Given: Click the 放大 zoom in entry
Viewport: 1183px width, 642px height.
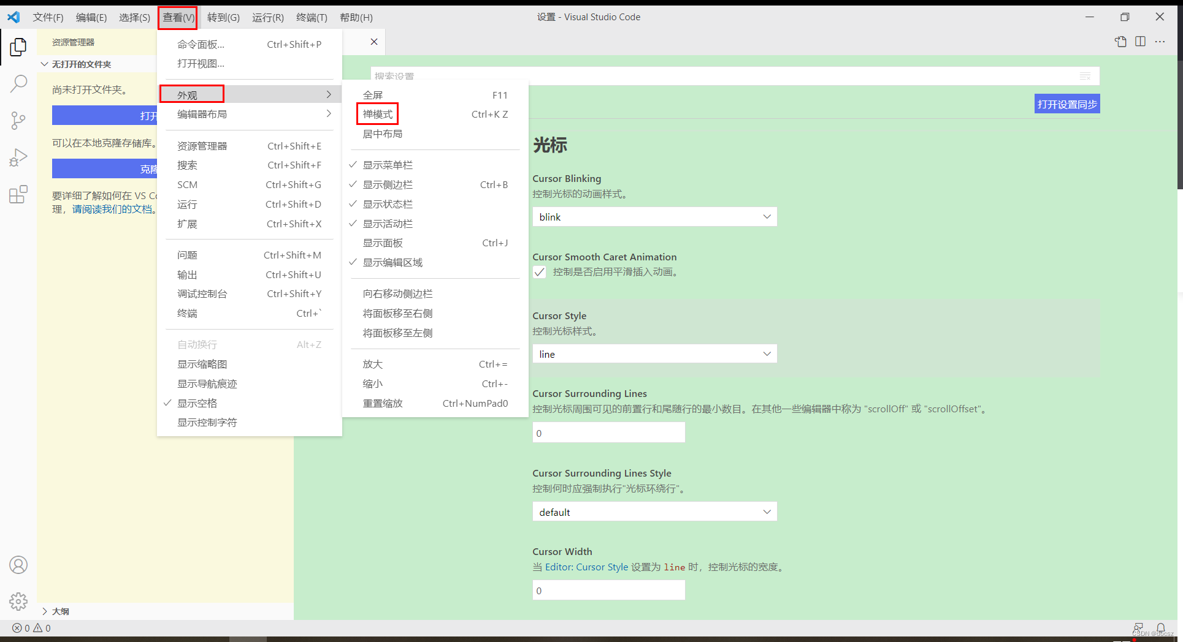Looking at the screenshot, I should pos(435,364).
